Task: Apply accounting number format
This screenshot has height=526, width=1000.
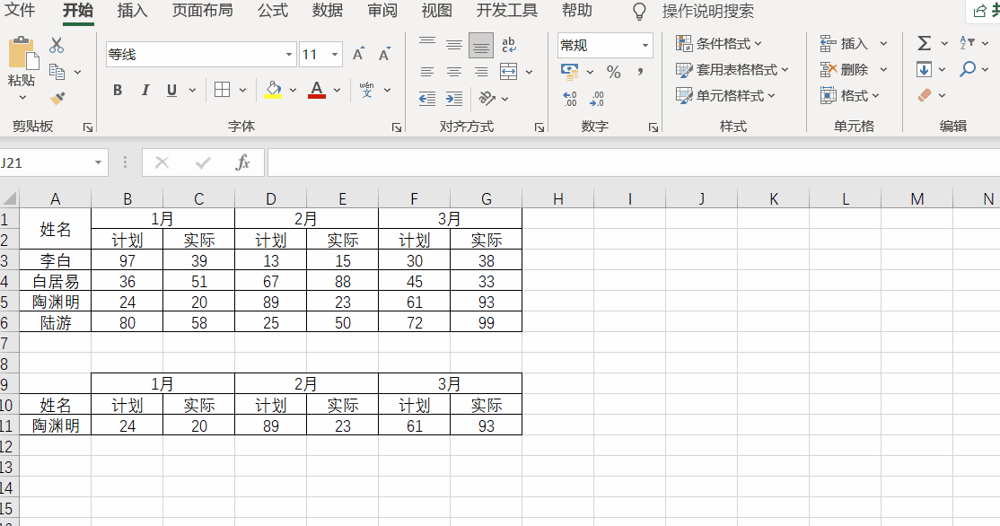Action: click(569, 72)
